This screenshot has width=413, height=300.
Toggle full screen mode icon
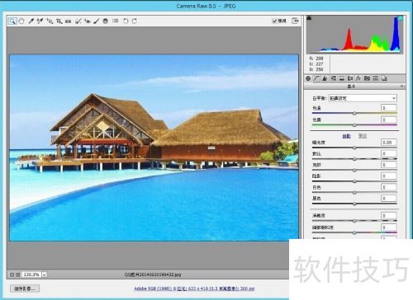tap(295, 21)
